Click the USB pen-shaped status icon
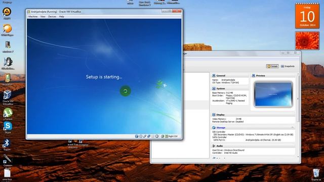This screenshot has width=324, height=182. (145, 136)
